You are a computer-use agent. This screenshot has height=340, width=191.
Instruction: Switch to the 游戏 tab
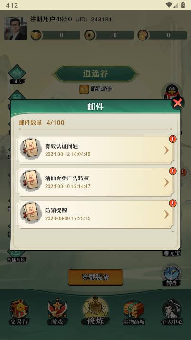[x=57, y=312]
